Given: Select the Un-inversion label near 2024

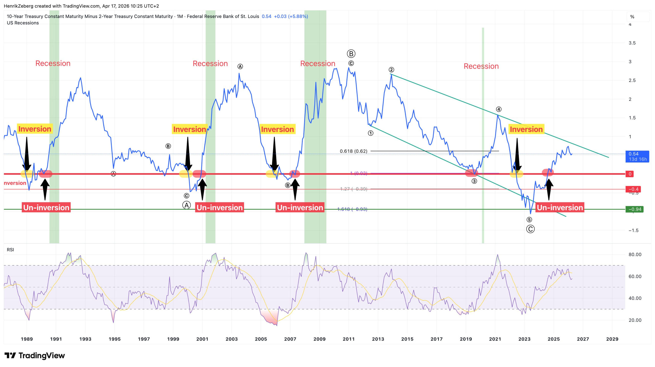Looking at the screenshot, I should (x=560, y=207).
